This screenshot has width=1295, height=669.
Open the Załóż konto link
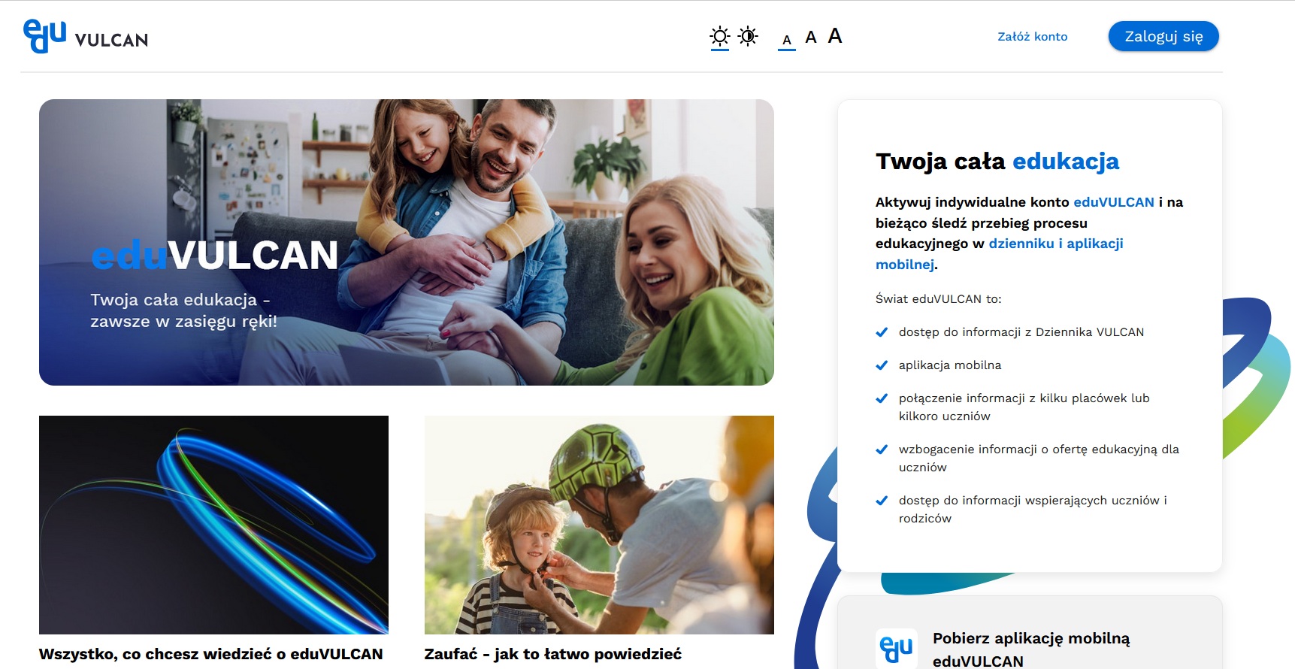coord(1032,36)
